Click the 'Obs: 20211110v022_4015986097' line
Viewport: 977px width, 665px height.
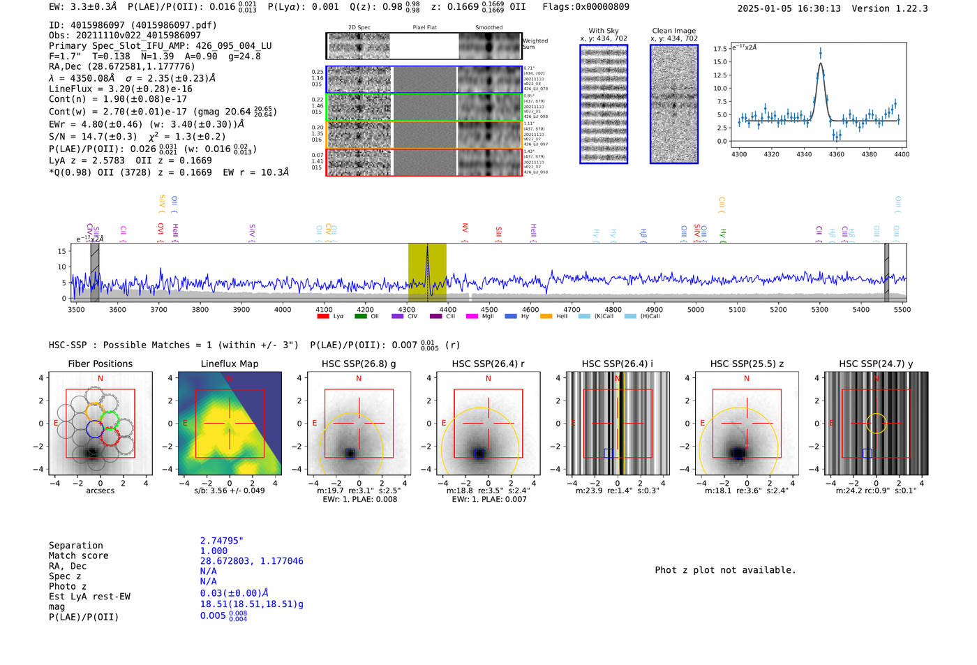[125, 35]
